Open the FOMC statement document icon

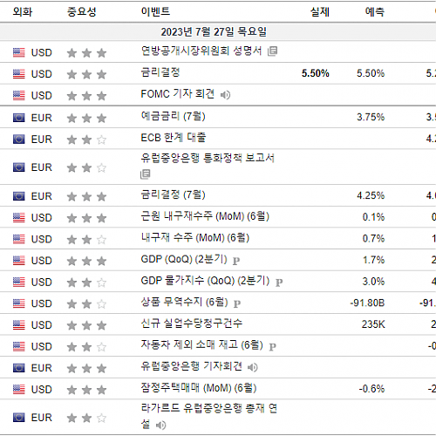point(272,51)
